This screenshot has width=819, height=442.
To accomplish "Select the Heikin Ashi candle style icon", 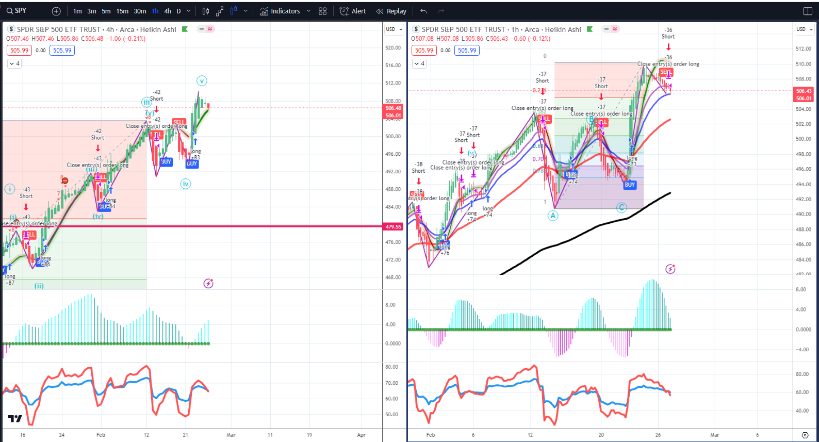I will [234, 11].
